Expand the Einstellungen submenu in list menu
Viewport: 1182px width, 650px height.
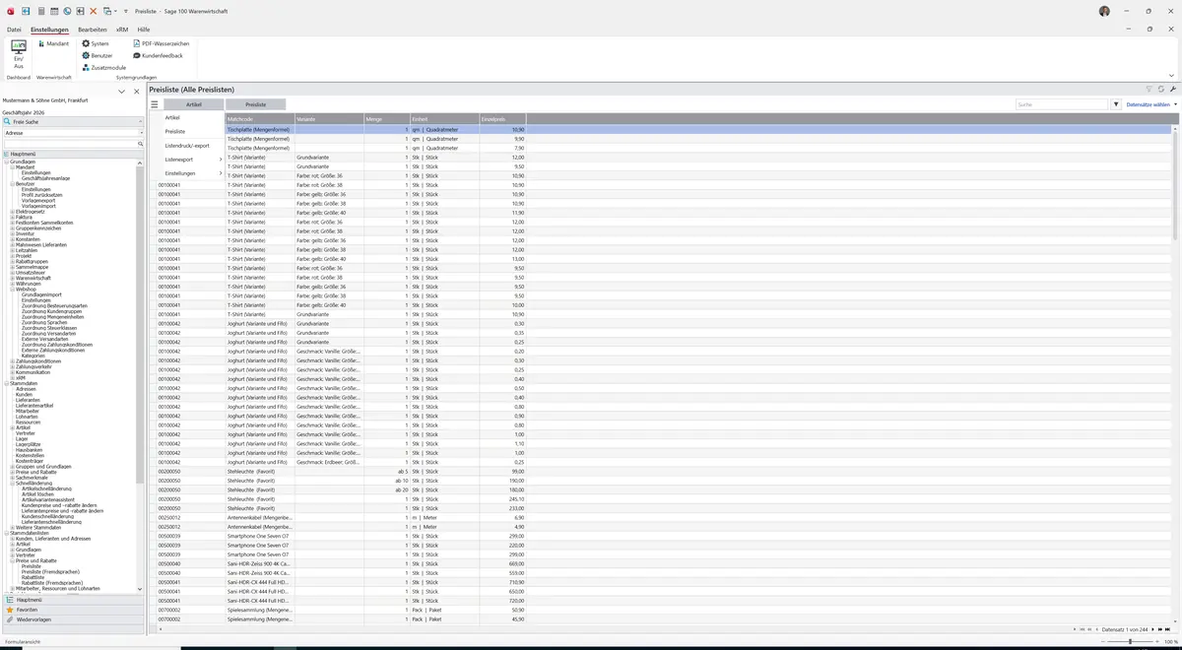pyautogui.click(x=193, y=173)
